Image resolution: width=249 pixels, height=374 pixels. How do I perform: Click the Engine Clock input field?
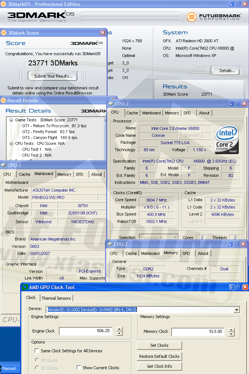pos(86,331)
